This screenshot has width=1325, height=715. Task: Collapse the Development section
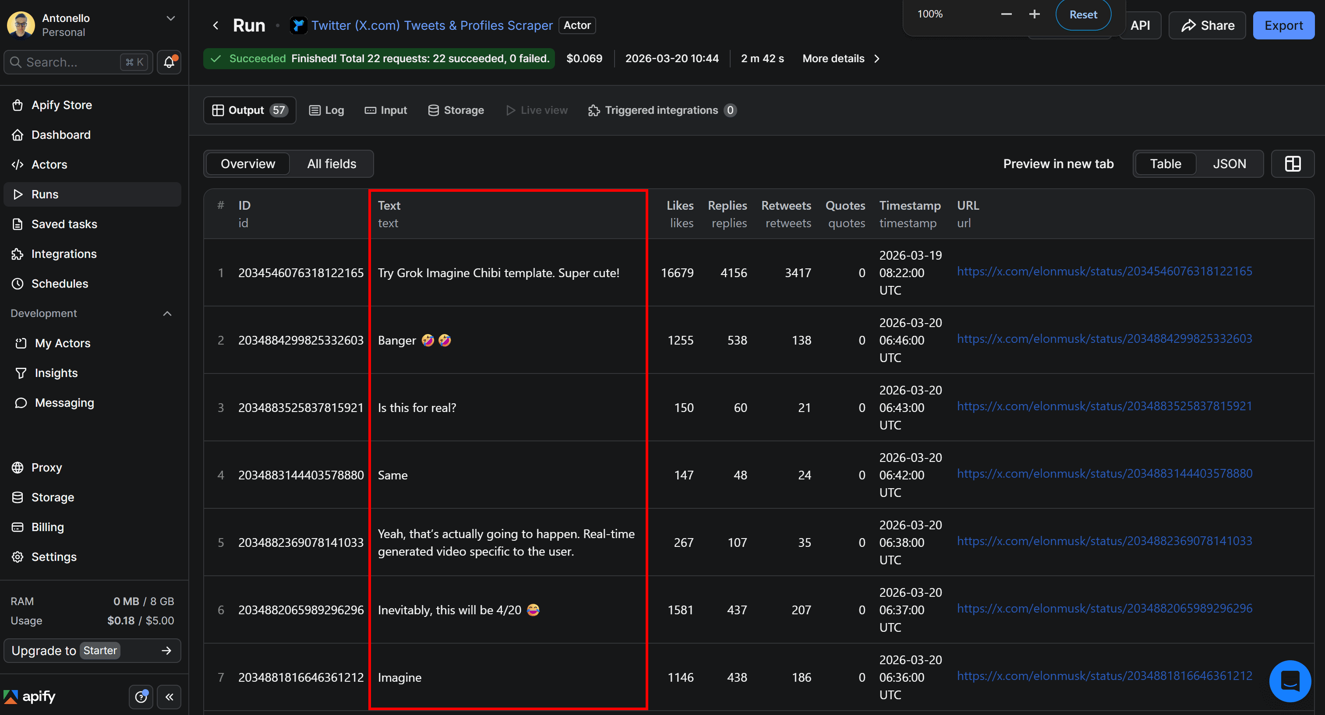click(x=167, y=313)
